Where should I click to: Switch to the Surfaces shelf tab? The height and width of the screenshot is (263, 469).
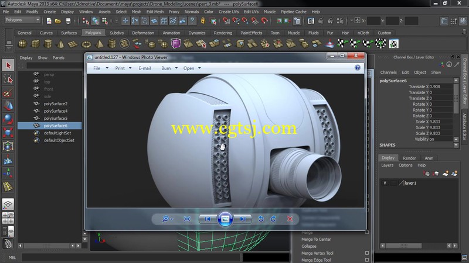pos(69,33)
